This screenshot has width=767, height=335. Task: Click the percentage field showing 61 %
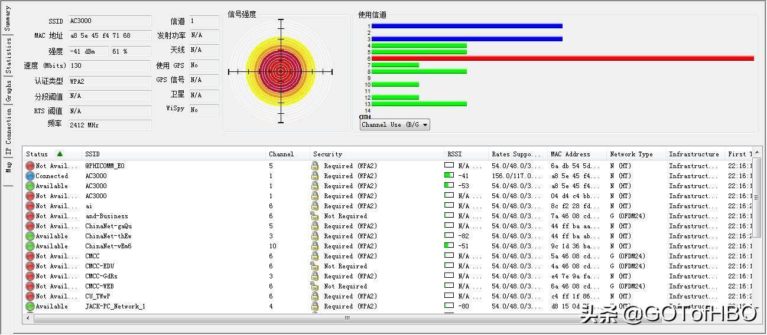[x=131, y=51]
